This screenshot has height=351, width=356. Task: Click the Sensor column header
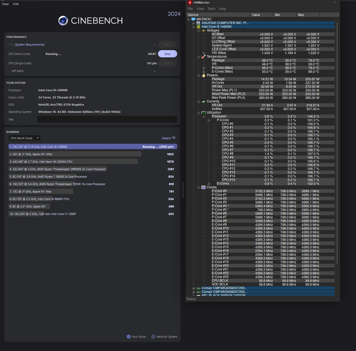218,15
